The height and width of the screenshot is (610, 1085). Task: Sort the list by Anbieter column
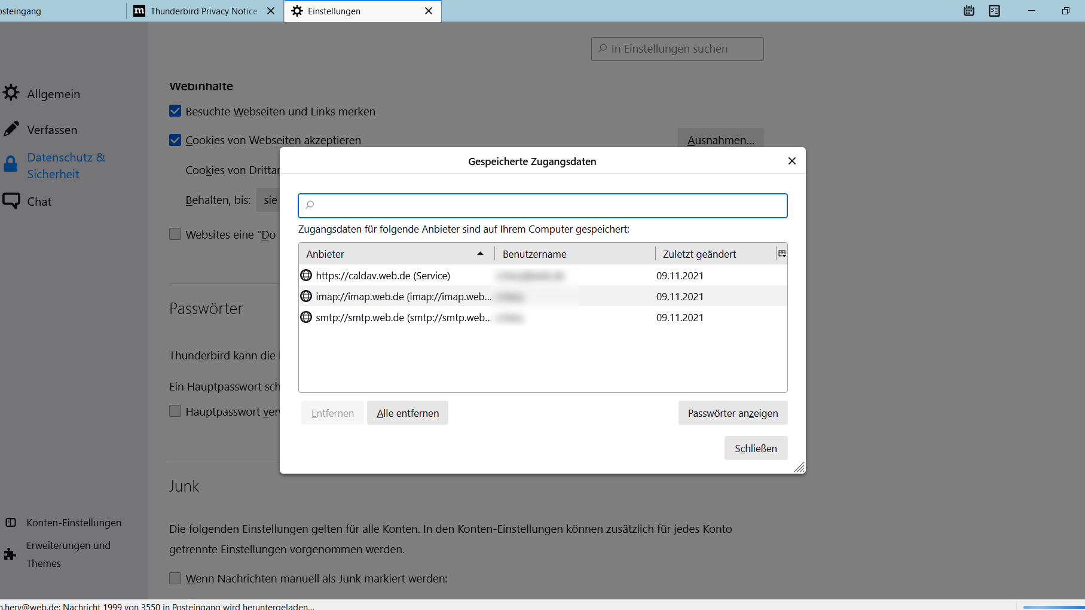pyautogui.click(x=395, y=254)
